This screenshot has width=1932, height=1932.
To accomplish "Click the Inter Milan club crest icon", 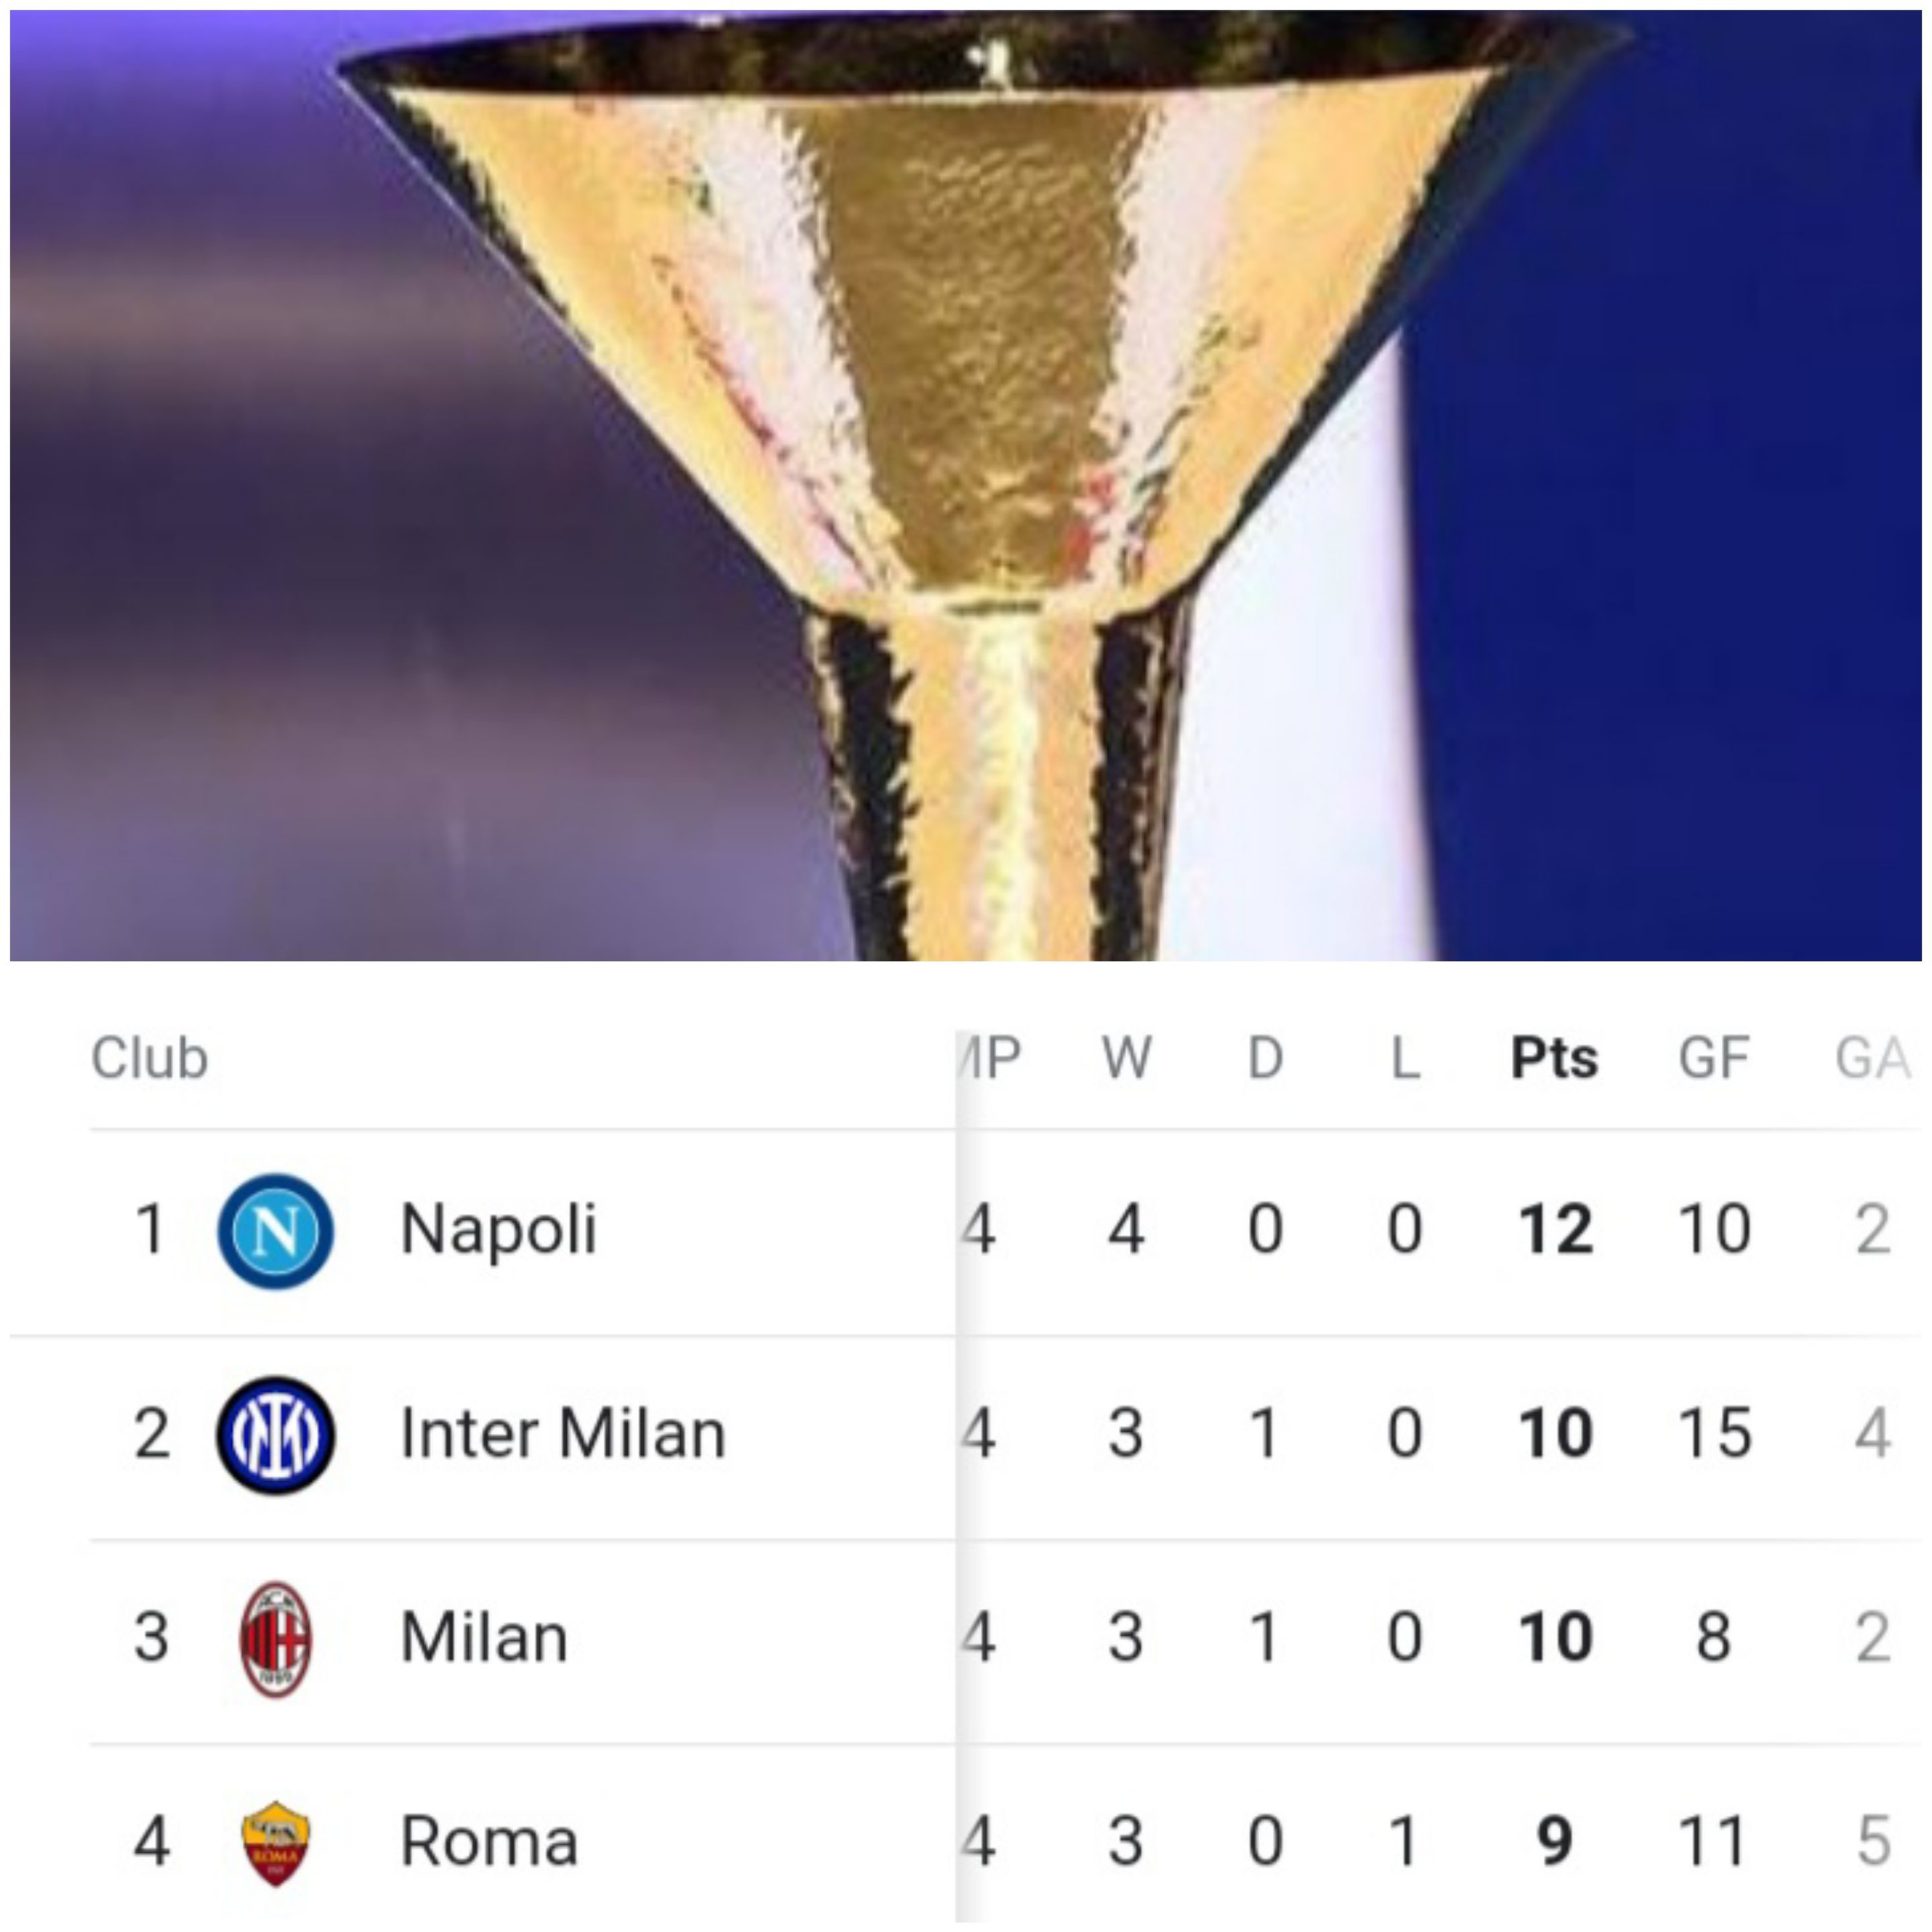I will point(276,1435).
